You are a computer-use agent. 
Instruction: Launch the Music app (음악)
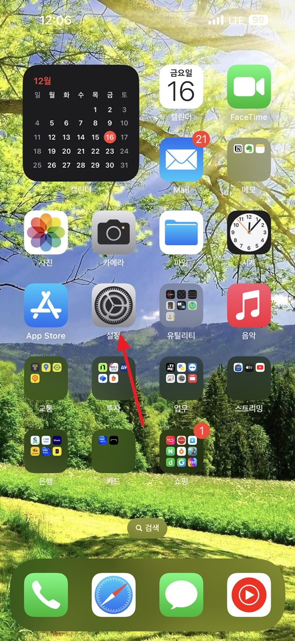(x=249, y=305)
